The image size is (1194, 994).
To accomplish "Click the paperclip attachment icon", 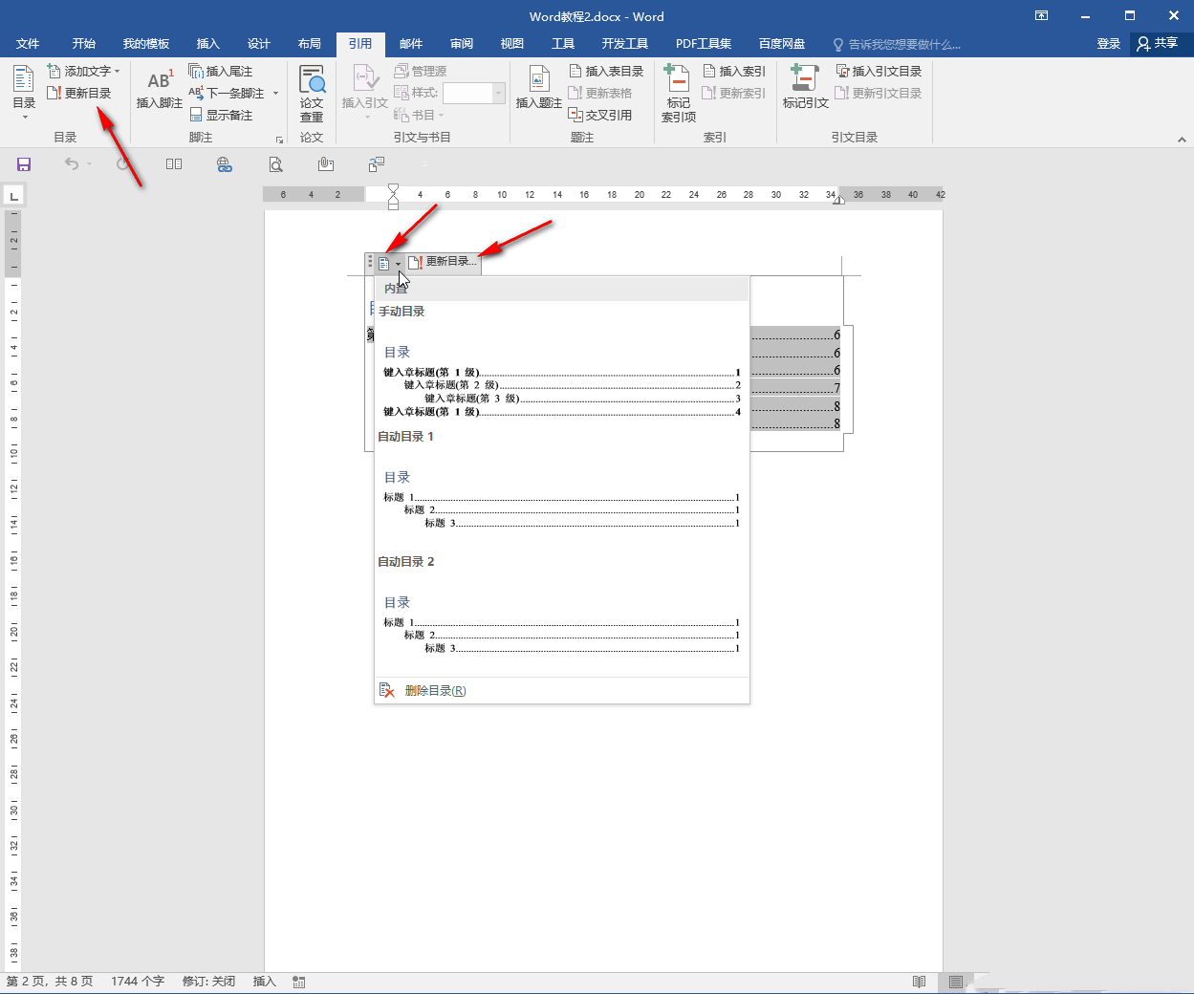I will point(326,164).
